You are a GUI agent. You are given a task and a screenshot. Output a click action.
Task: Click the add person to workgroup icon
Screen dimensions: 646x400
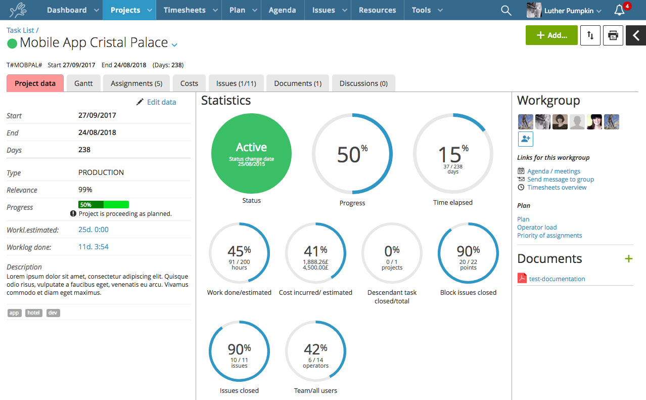coord(525,139)
